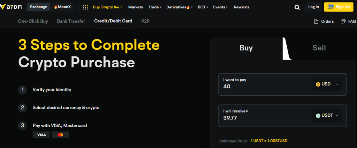Open the Buy Crypto dropdown menu
357x148 pixels.
click(x=107, y=7)
